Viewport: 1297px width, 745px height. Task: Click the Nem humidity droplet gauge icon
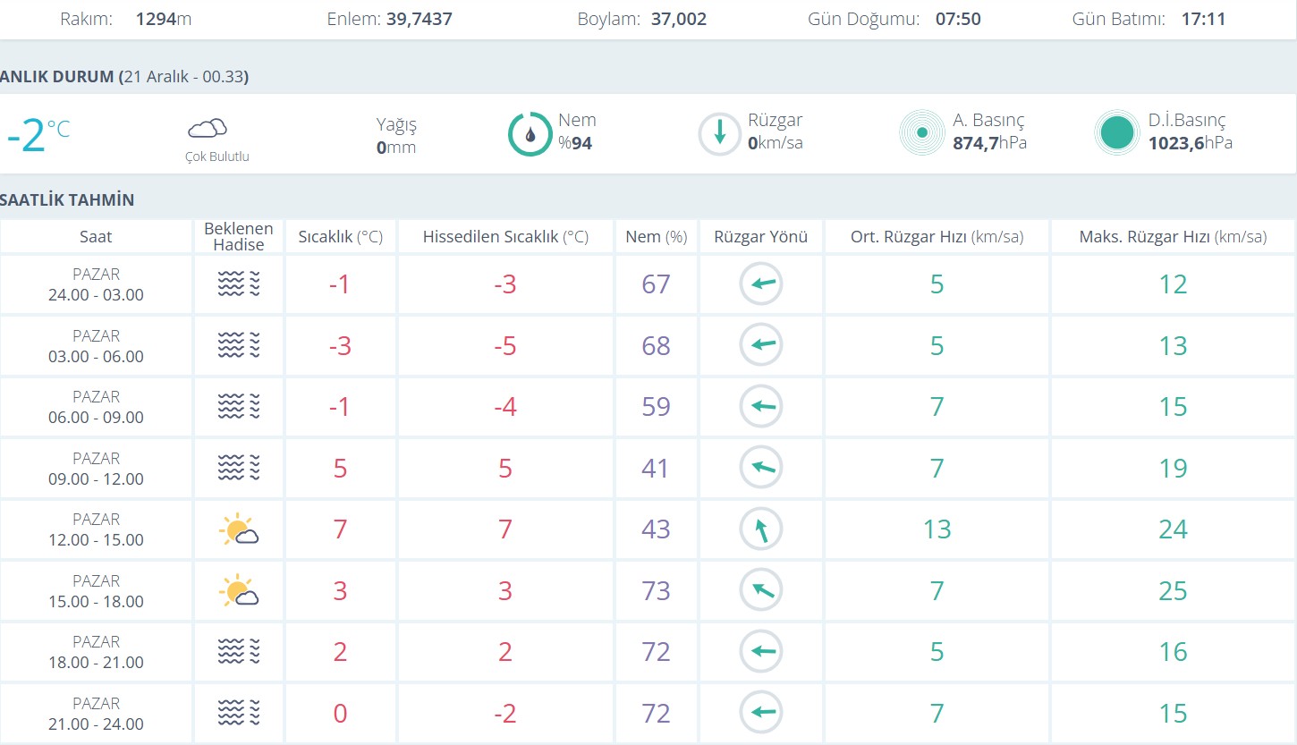530,134
